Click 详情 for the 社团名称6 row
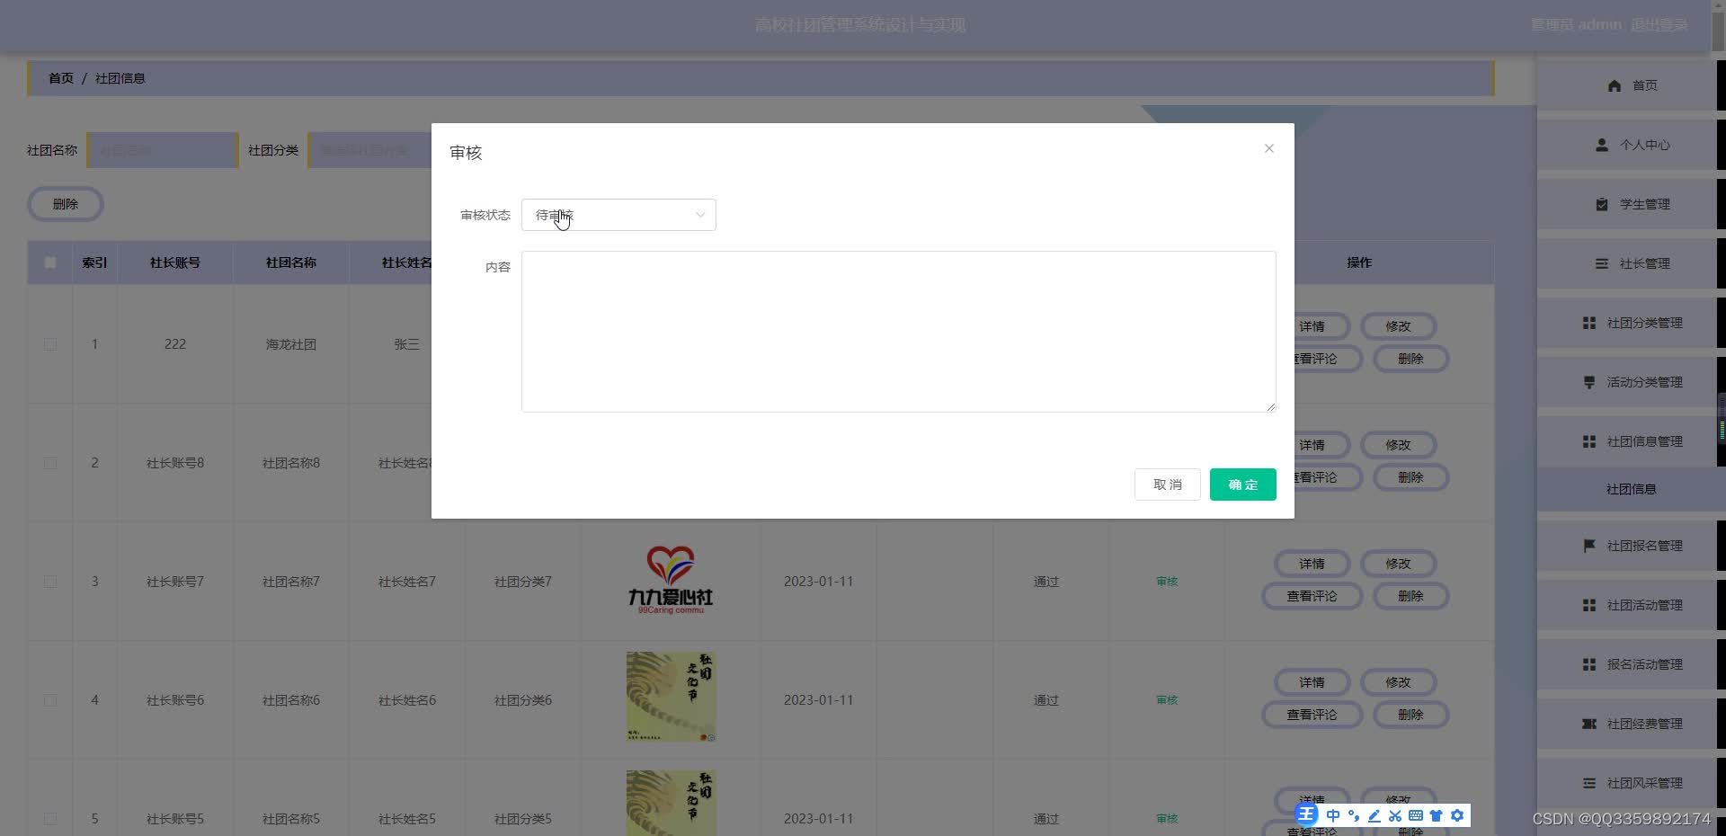 pyautogui.click(x=1312, y=682)
